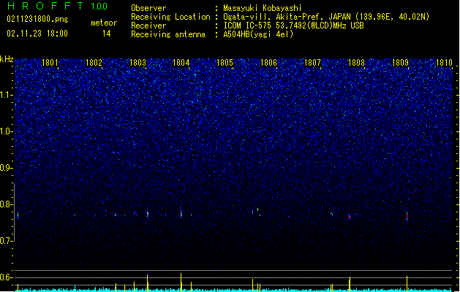
Task: Click the 0.6 kHz axis label
Action: pyautogui.click(x=7, y=277)
